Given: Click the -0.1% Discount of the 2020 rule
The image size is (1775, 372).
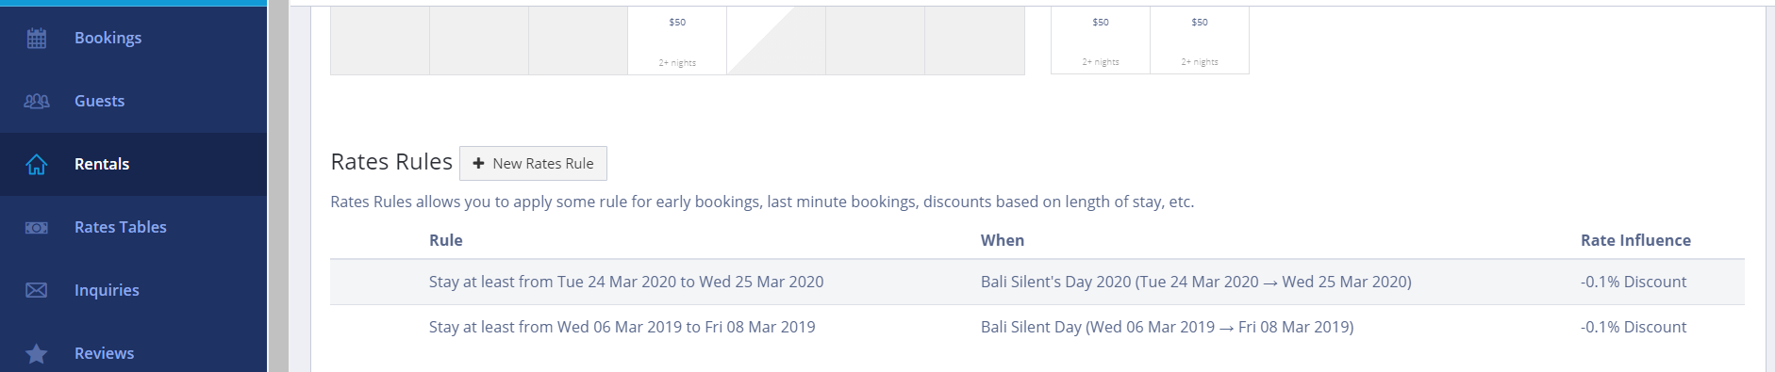Looking at the screenshot, I should (x=1634, y=282).
